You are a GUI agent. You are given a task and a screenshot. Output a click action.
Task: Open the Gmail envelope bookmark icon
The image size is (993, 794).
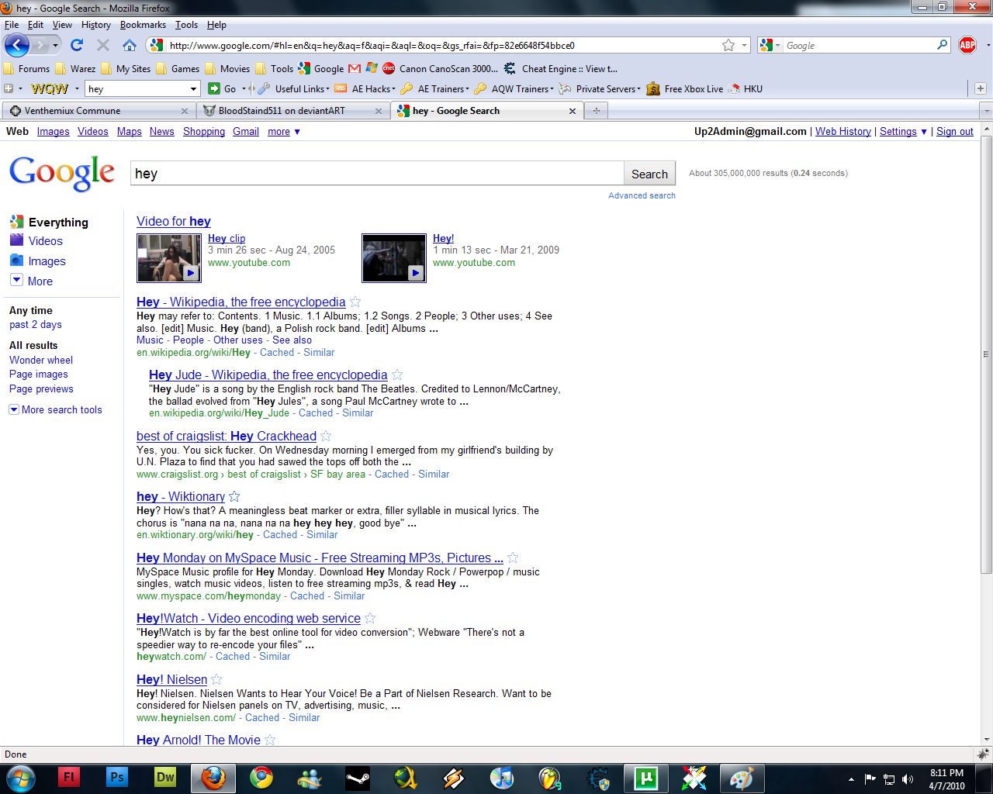[355, 68]
